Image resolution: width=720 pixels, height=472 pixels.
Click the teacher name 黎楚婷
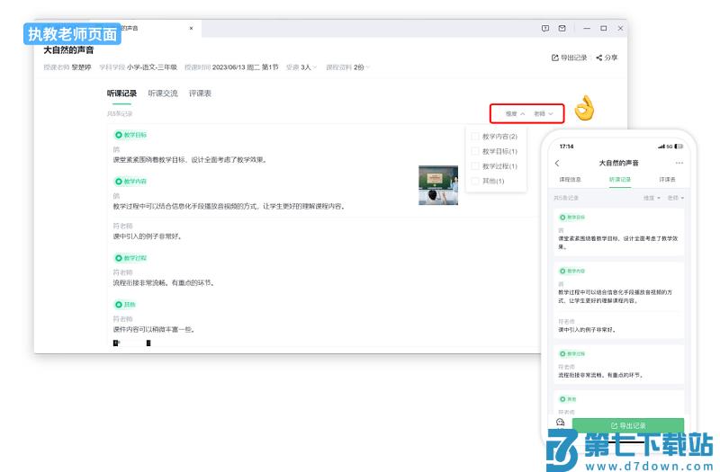[82, 67]
